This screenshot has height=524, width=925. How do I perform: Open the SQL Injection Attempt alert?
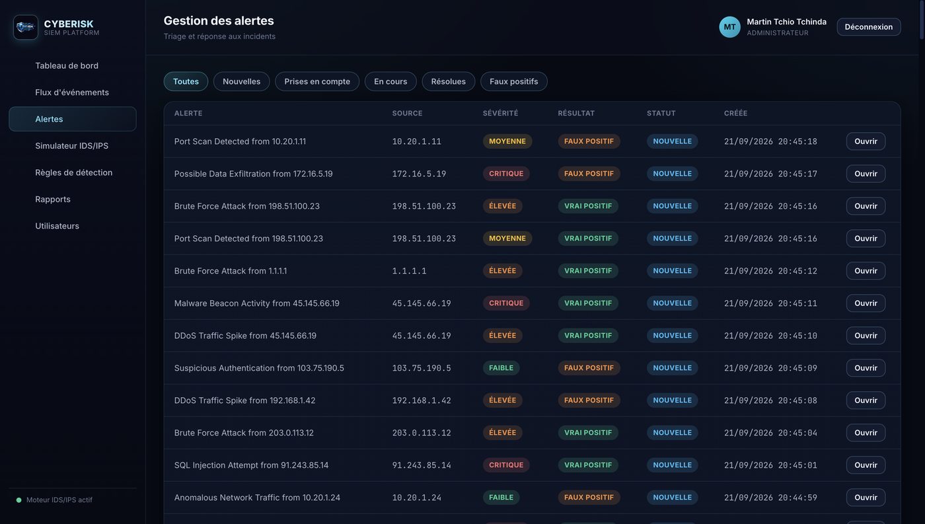tap(866, 465)
